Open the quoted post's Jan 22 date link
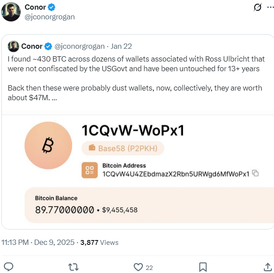The height and width of the screenshot is (273, 274). [x=121, y=46]
